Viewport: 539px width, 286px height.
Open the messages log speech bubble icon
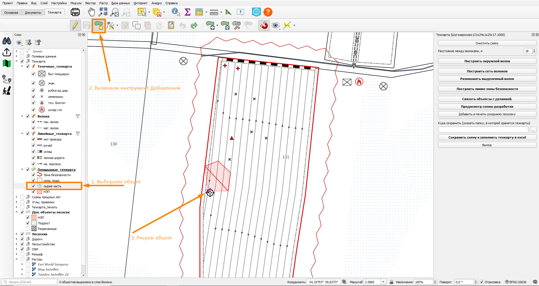(x=535, y=282)
